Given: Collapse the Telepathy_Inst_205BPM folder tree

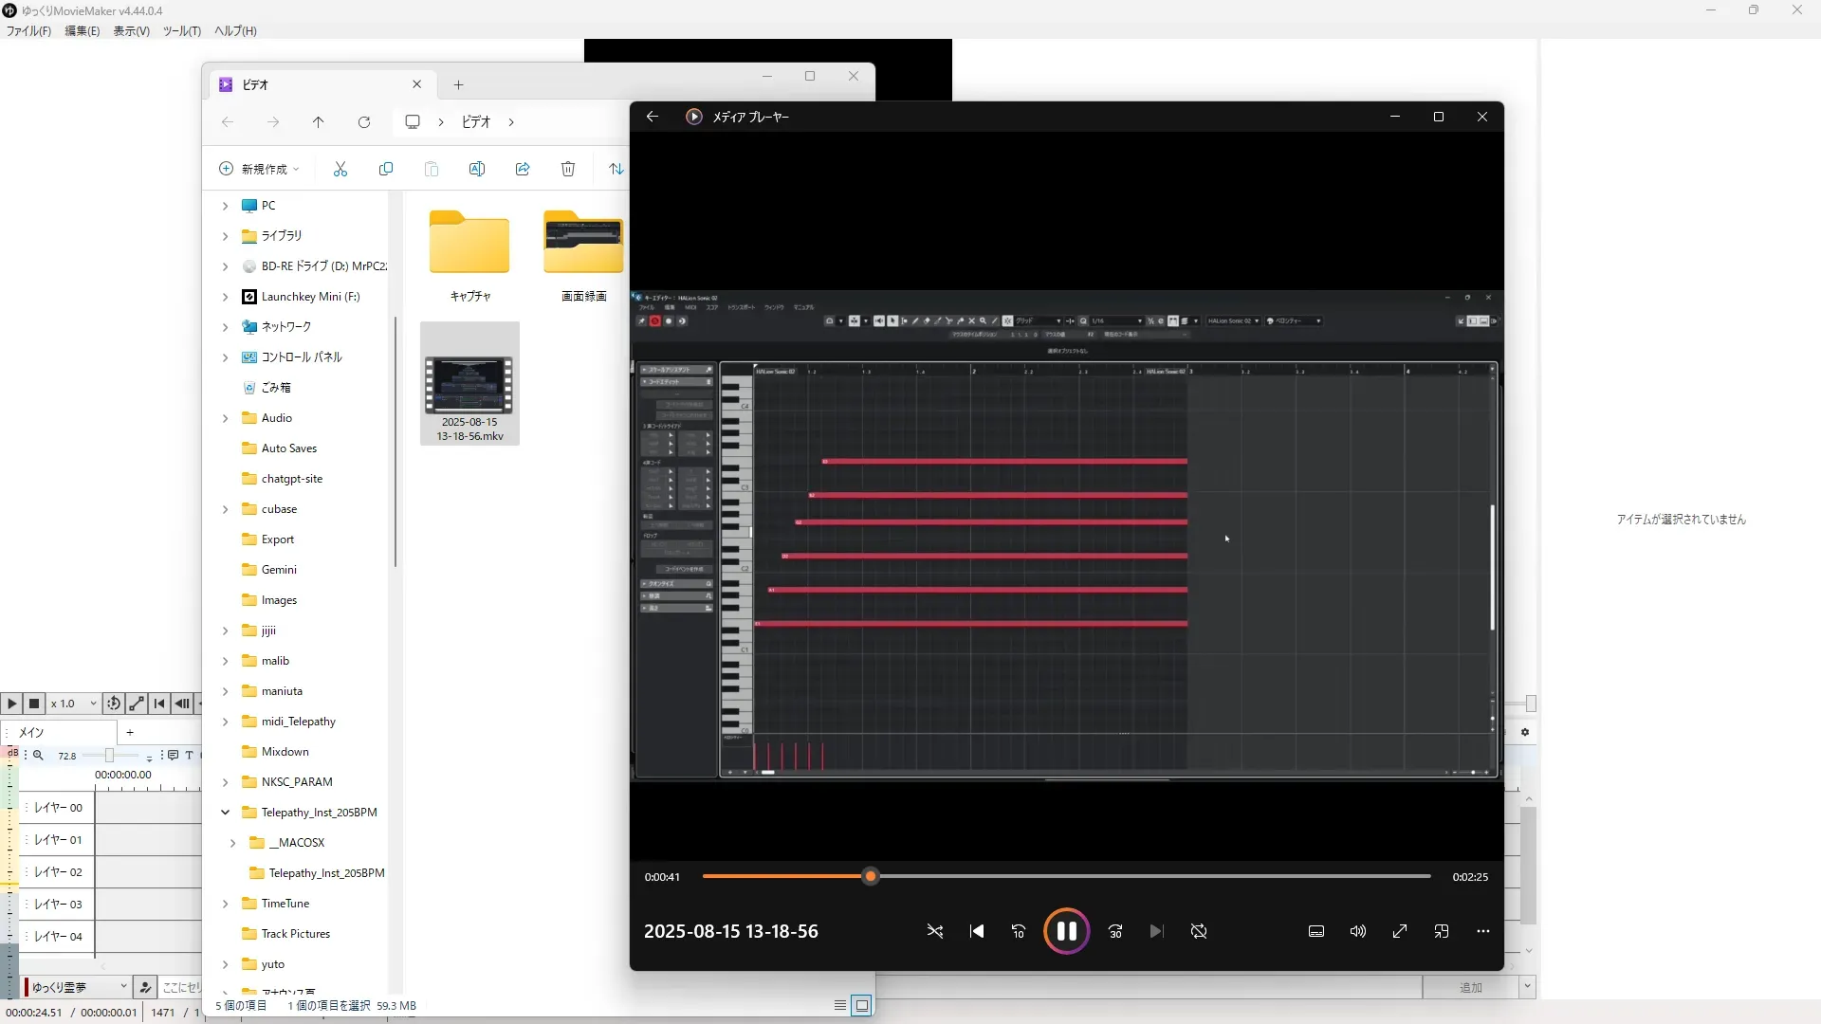Looking at the screenshot, I should click(226, 813).
